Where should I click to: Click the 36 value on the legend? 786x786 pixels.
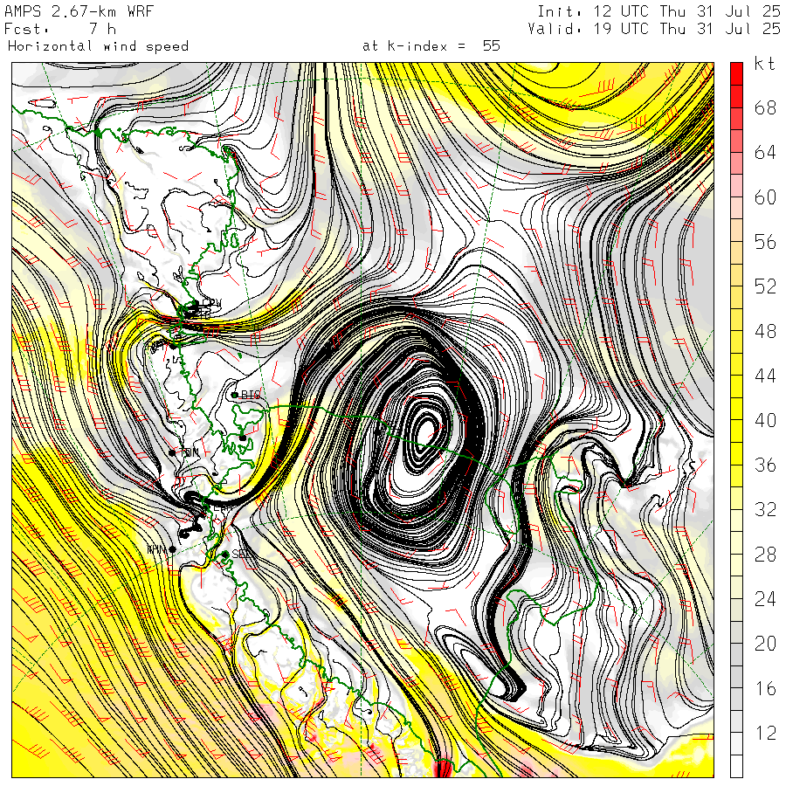(x=765, y=465)
